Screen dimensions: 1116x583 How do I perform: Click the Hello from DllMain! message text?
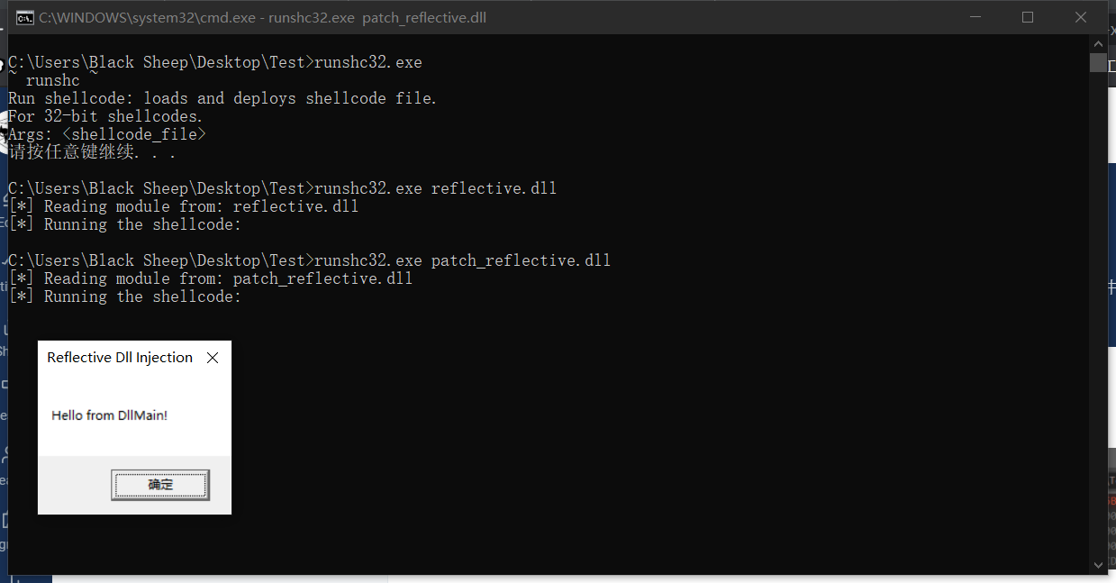click(110, 415)
